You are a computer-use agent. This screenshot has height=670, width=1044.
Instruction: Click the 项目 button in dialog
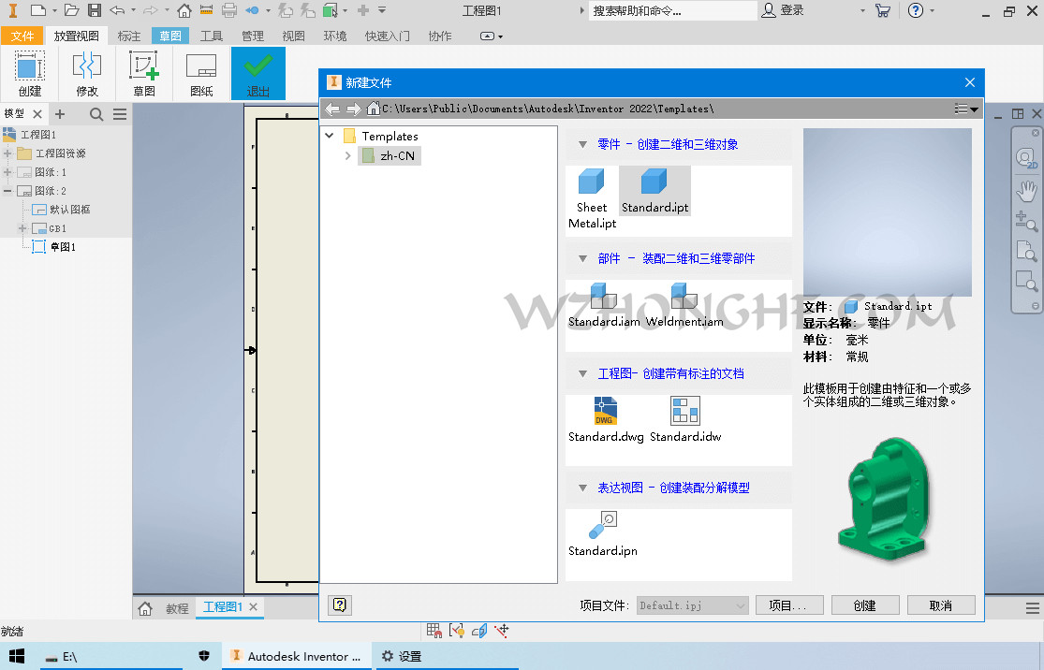click(x=789, y=604)
